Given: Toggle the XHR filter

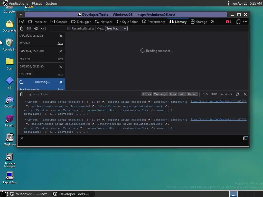Looking at the screenshot, I should pyautogui.click(x=214, y=94).
